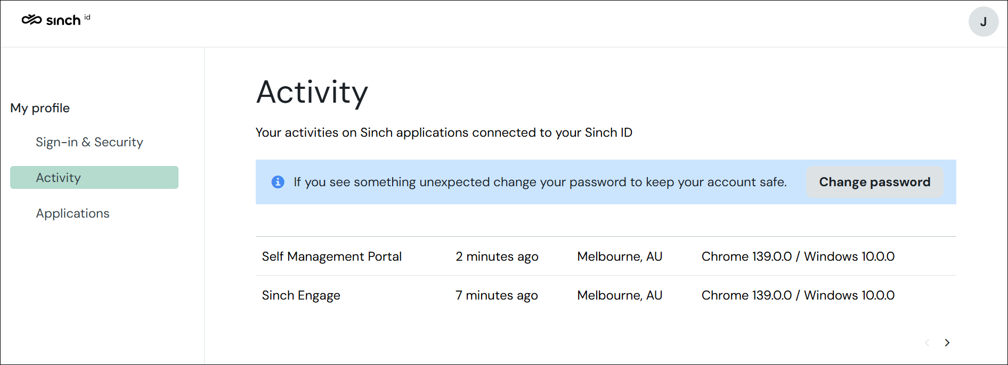The image size is (1008, 365).
Task: Click the Chrome 139.0.0 browser entry for Self Management Portal
Action: click(x=798, y=256)
